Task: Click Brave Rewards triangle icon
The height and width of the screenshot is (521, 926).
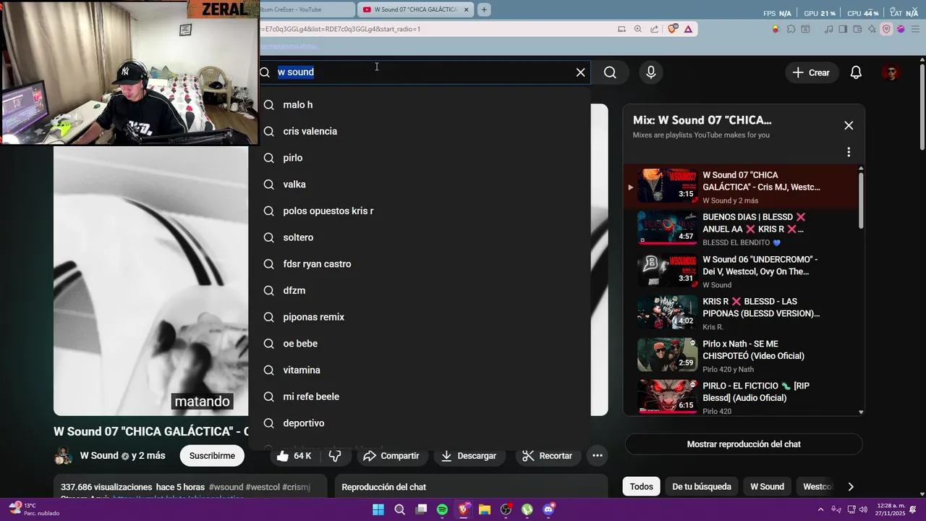Action: [x=688, y=29]
